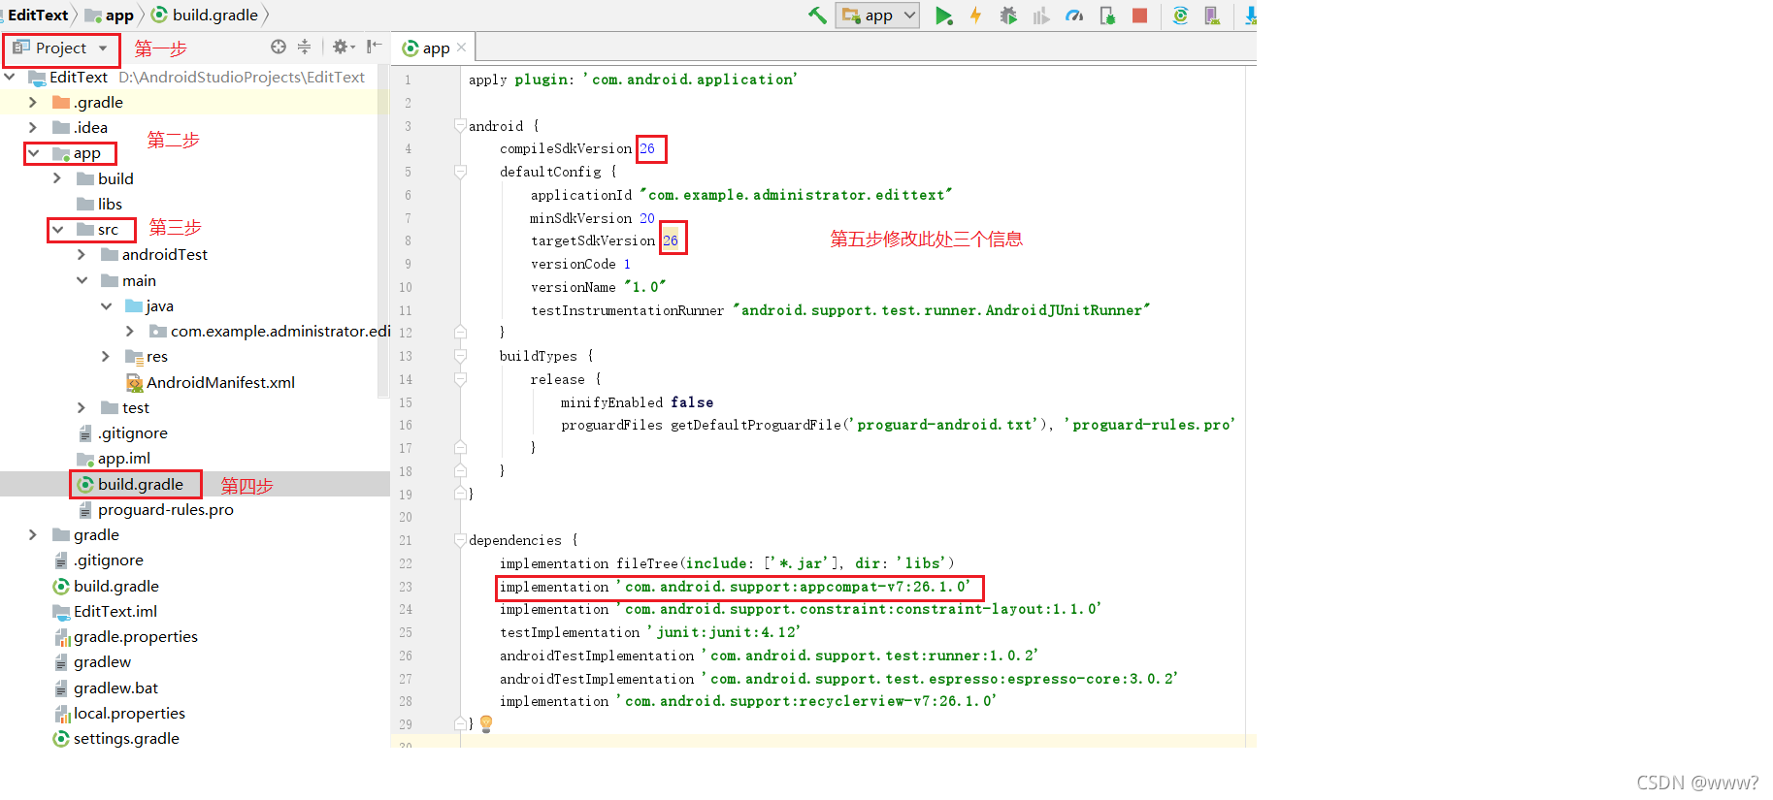Click the recyclerview-v7:26.1.0 dependency string
Screen dimensions: 1773x800
tap(805, 701)
